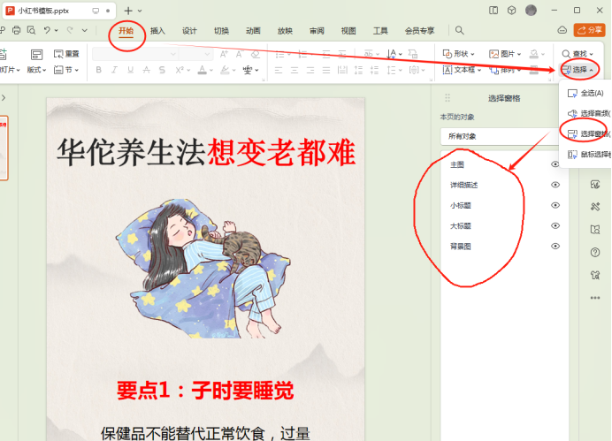
Task: Switch to the 插入 ribbon tab
Action: pos(157,31)
